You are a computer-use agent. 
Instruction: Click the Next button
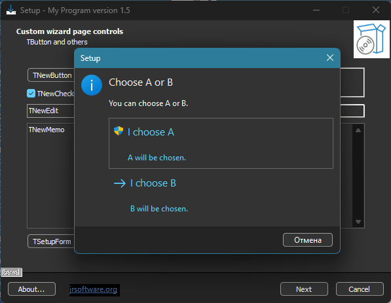[x=304, y=289]
